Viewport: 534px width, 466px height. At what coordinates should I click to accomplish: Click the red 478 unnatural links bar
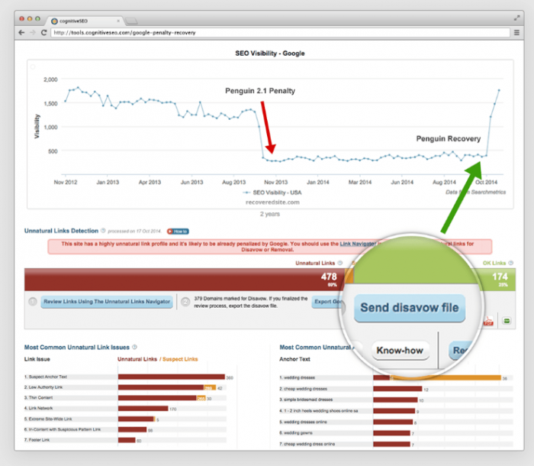185,280
